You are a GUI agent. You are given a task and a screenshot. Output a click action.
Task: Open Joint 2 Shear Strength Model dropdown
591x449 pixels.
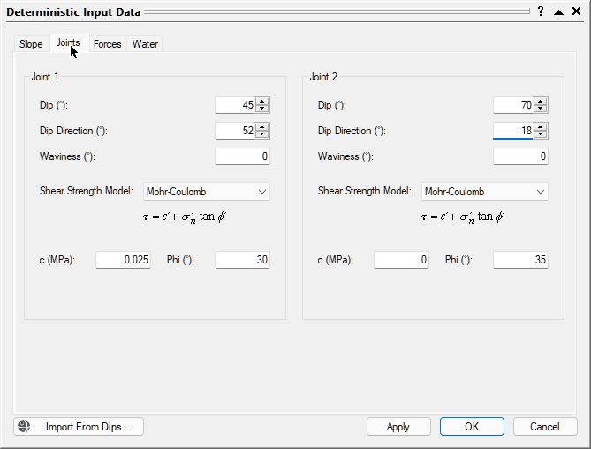tap(485, 192)
